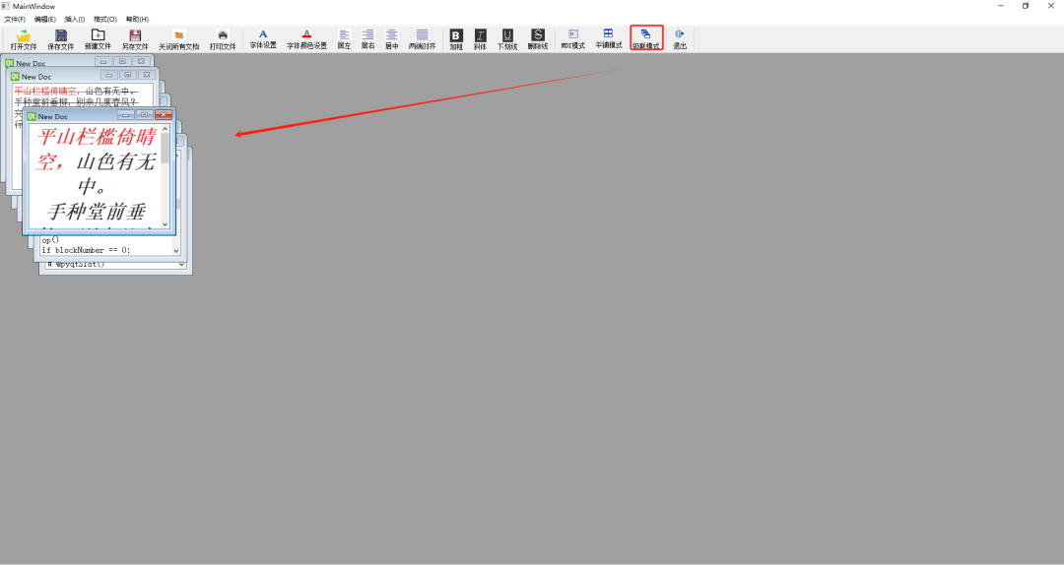Click code line 'if blockNumber == 0:'
Viewport: 1064px width, 565px height.
pos(86,250)
